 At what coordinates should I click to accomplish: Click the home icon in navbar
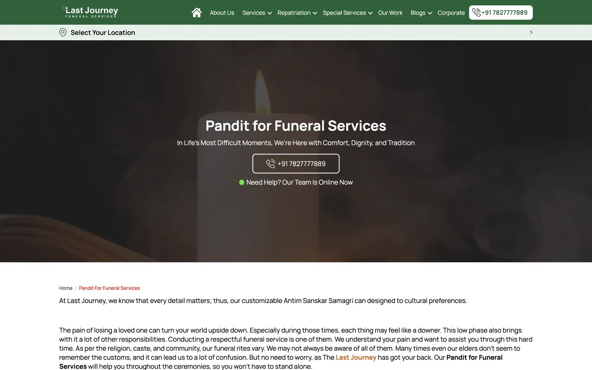tap(196, 13)
